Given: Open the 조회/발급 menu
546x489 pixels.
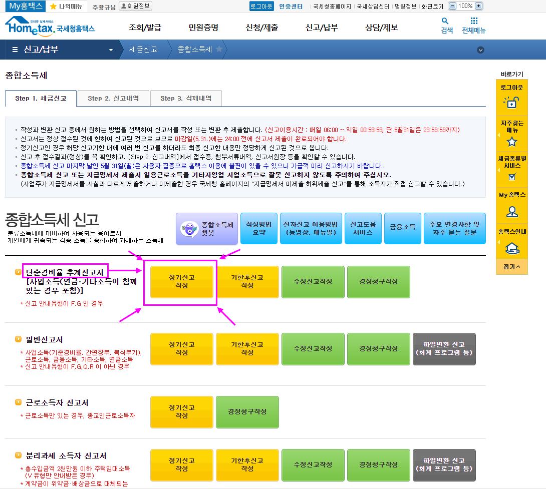Looking at the screenshot, I should tap(145, 28).
